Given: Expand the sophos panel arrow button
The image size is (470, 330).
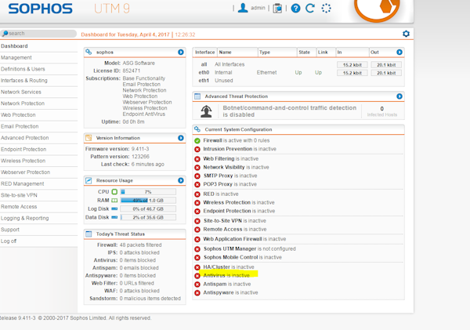Looking at the screenshot, I should (181, 52).
